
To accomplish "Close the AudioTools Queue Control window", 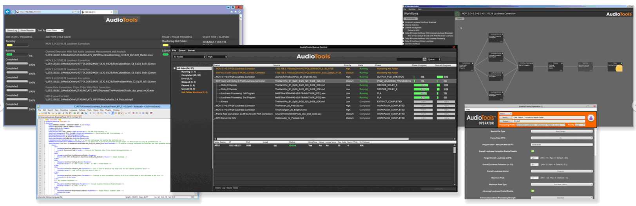I will click(454, 47).
